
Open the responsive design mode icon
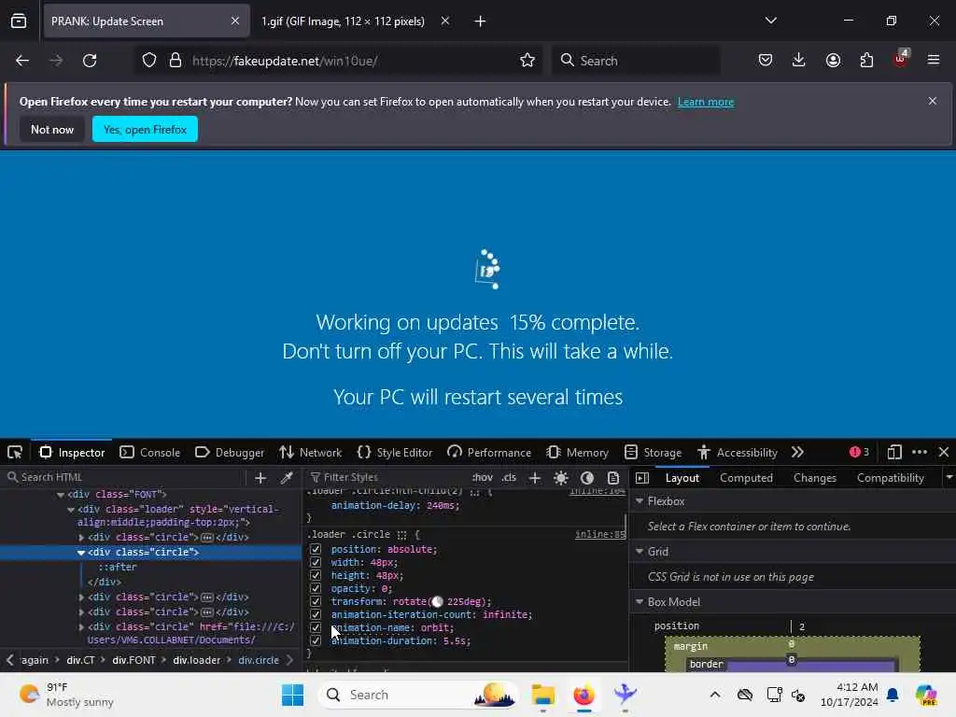point(894,453)
